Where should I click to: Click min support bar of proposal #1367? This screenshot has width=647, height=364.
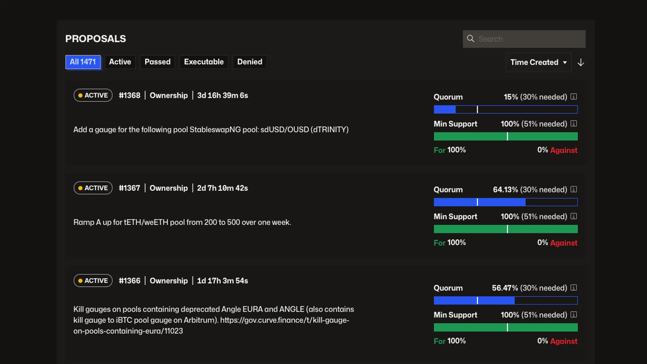coord(505,229)
